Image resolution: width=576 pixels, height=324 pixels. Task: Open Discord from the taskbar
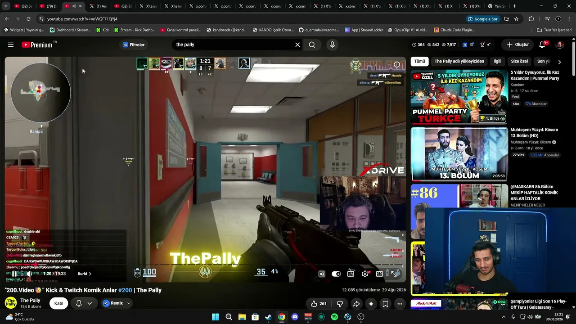pos(295,317)
